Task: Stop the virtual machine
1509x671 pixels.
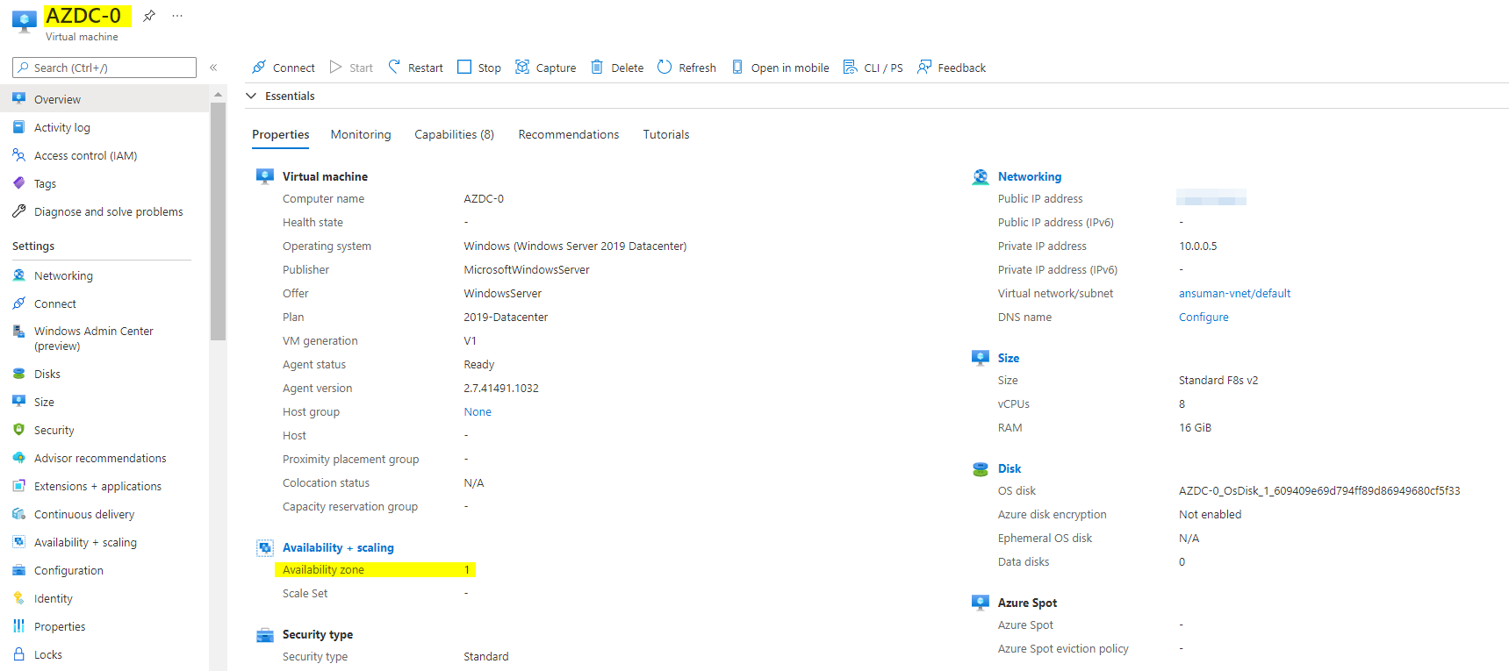Action: 479,68
